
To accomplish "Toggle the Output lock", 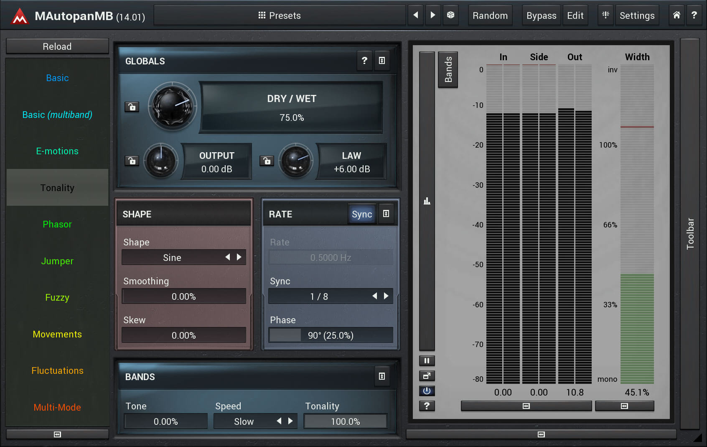I will click(x=132, y=161).
